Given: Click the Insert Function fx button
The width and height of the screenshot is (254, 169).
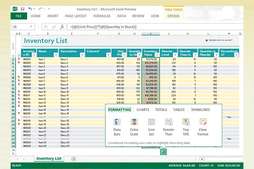Looking at the screenshot, I should click(62, 26).
